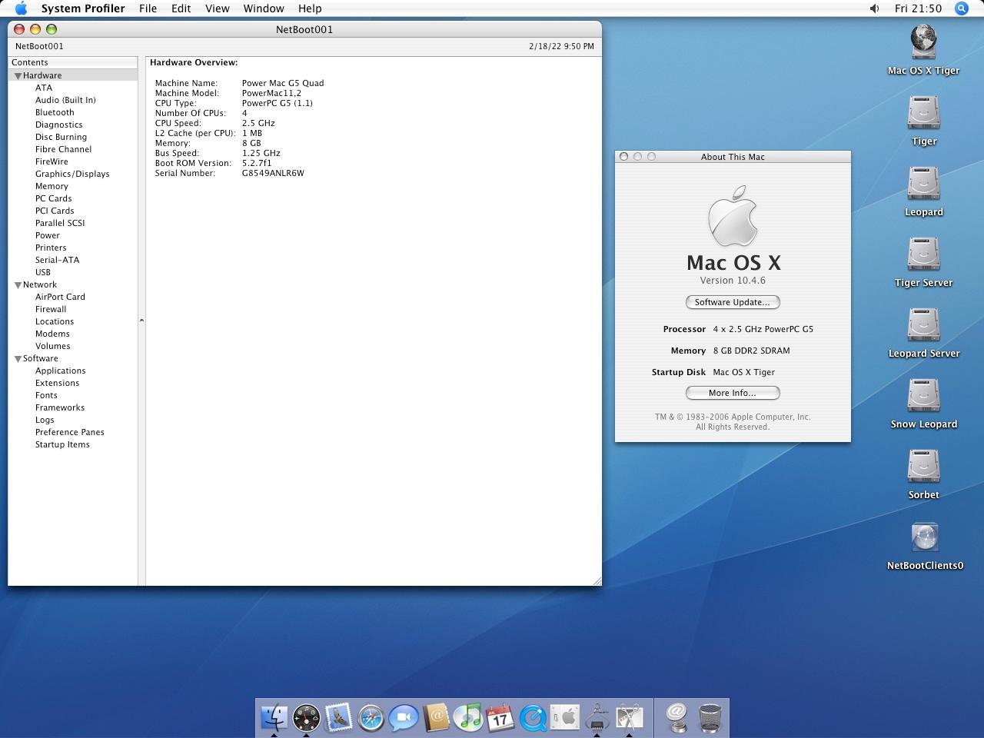Select ATA in the Contents list
This screenshot has width=984, height=738.
click(44, 88)
